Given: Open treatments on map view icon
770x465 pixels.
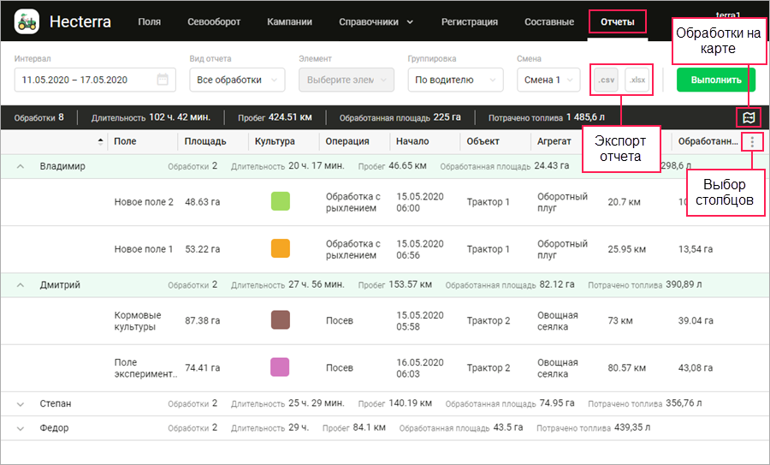Looking at the screenshot, I should tap(749, 116).
